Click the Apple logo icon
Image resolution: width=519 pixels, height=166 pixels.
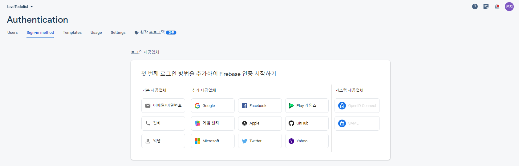pos(245,123)
